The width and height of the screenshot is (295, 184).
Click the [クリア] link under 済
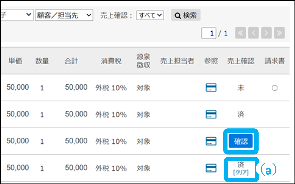coord(241,173)
